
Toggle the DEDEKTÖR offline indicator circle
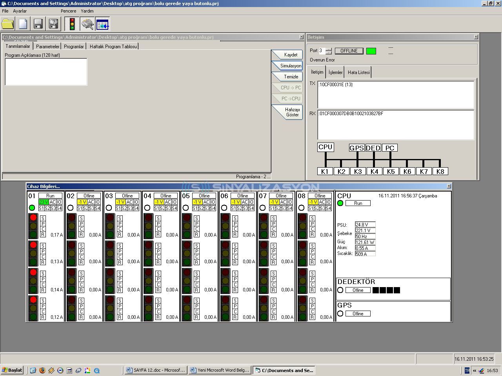click(x=340, y=290)
